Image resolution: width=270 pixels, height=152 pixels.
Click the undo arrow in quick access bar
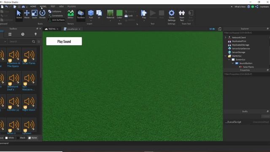(x=7, y=7)
